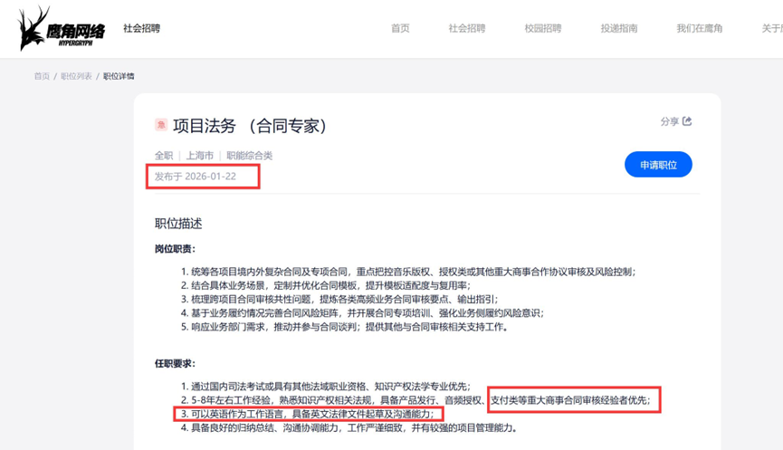Image resolution: width=783 pixels, height=450 pixels.
Task: Click the blue 申请职位 button
Action: [658, 164]
